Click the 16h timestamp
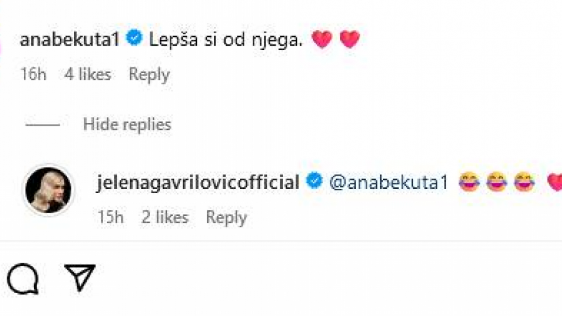The height and width of the screenshot is (316, 562). 33,75
